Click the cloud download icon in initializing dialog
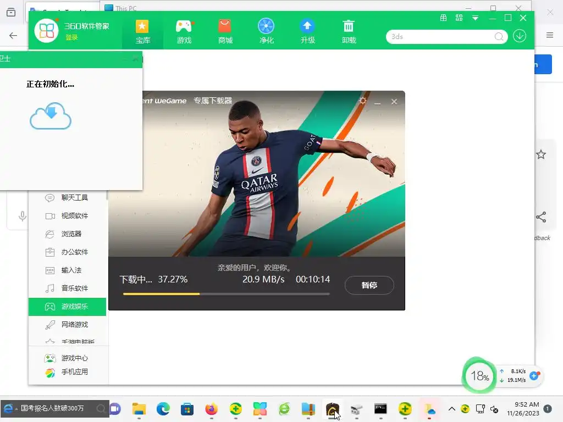The image size is (563, 422). click(51, 116)
